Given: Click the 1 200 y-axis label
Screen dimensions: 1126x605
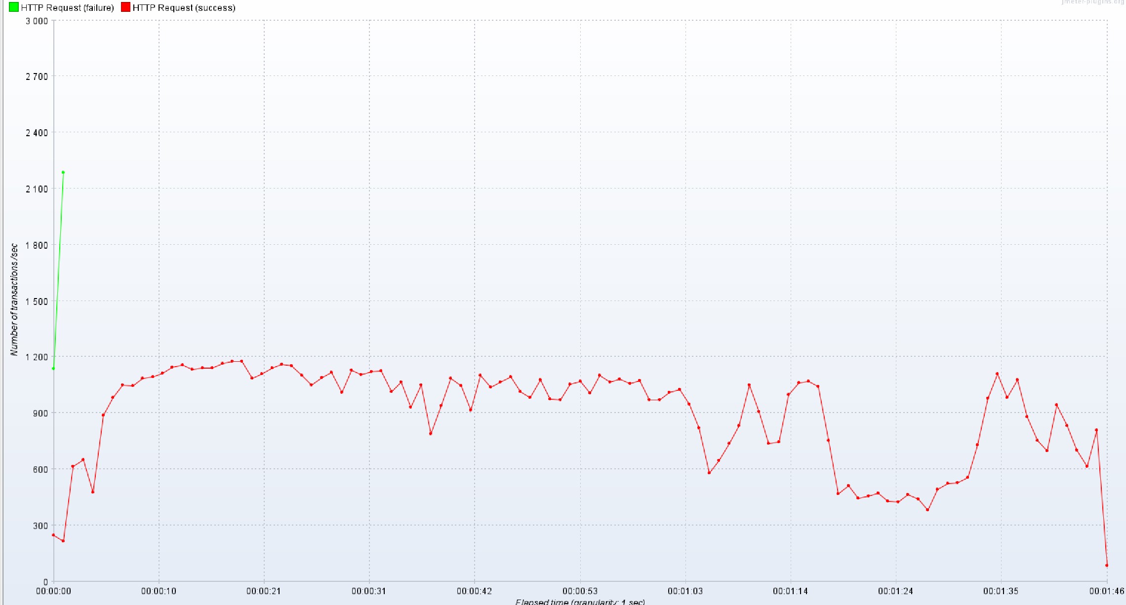Looking at the screenshot, I should [x=37, y=357].
